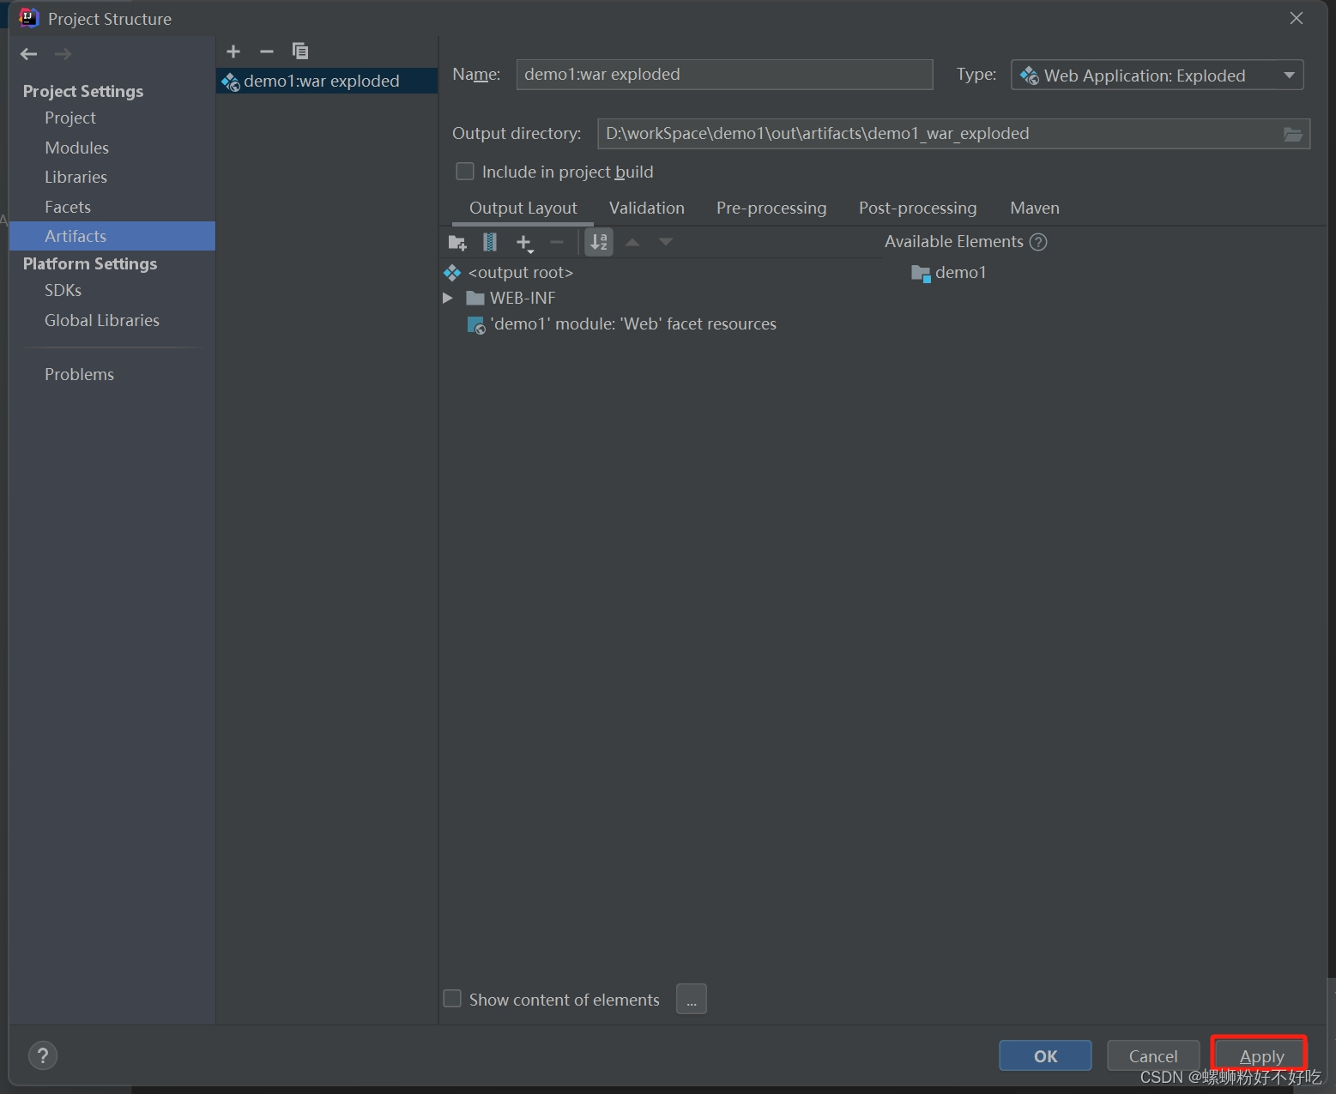Add copy-of element with the plus dropdown
This screenshot has width=1336, height=1094.
[524, 244]
